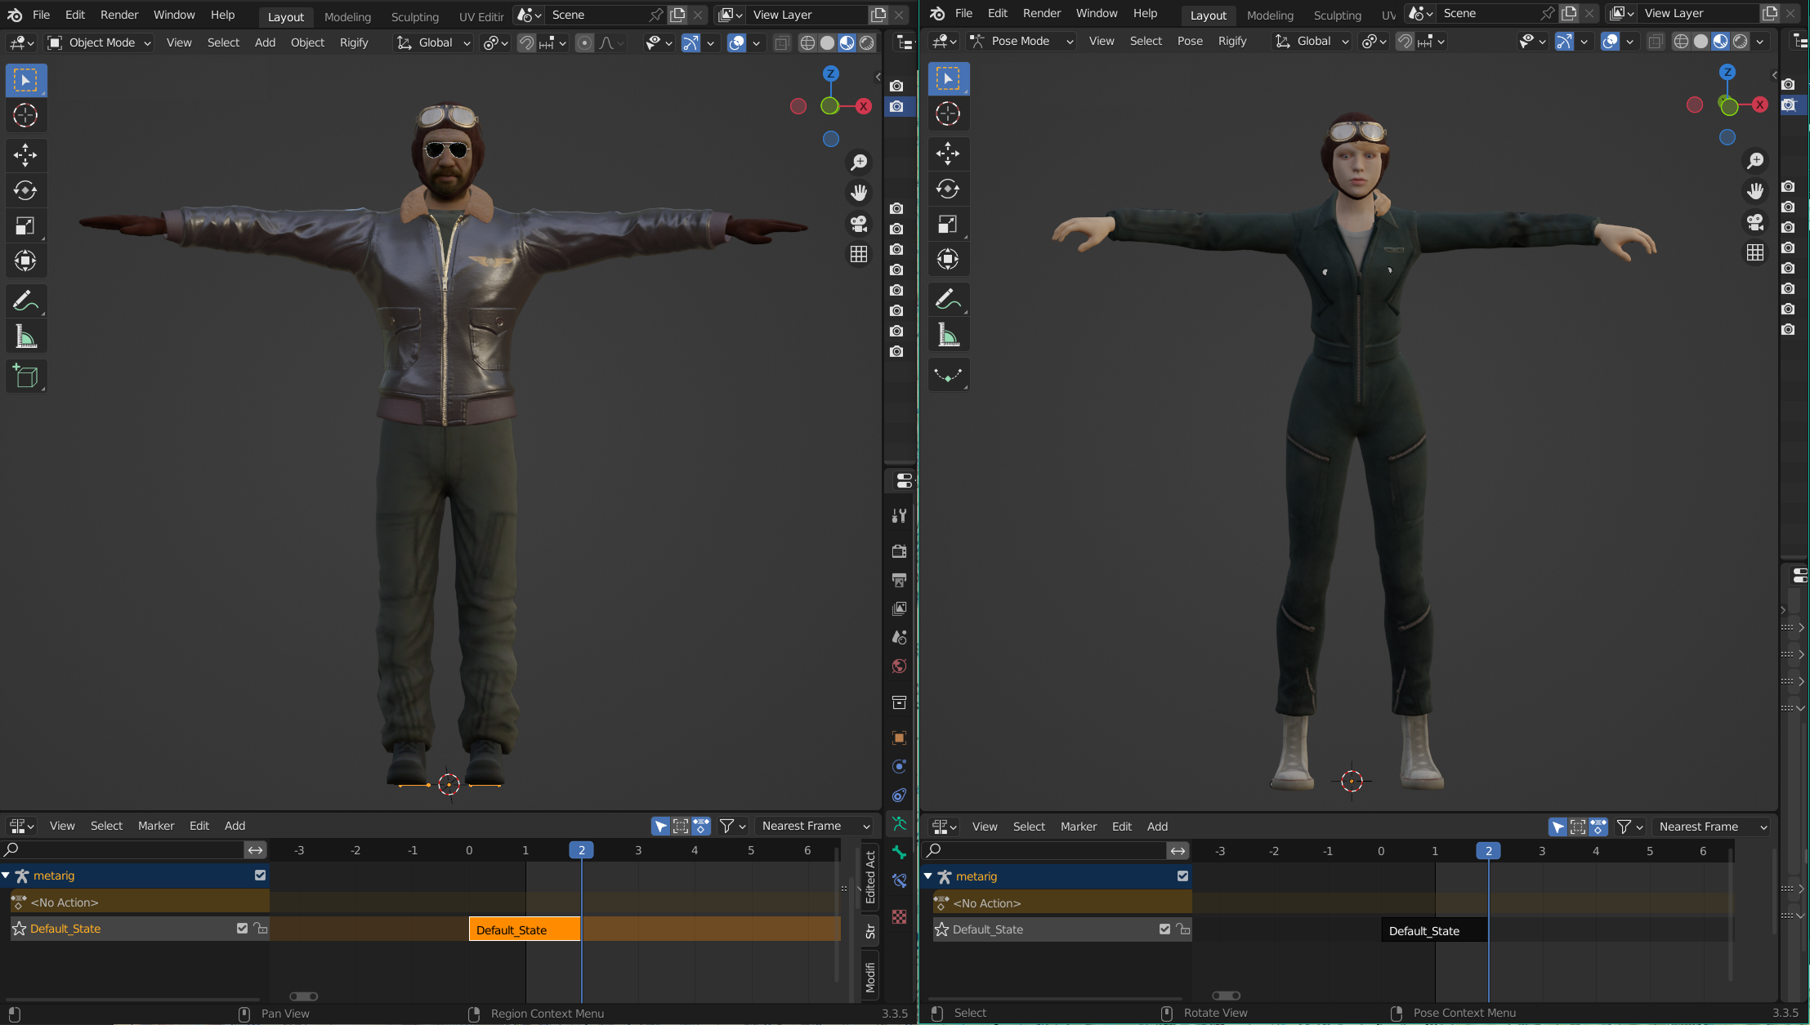This screenshot has width=1810, height=1025.
Task: Select the Move tool in left Blender window
Action: click(x=25, y=155)
